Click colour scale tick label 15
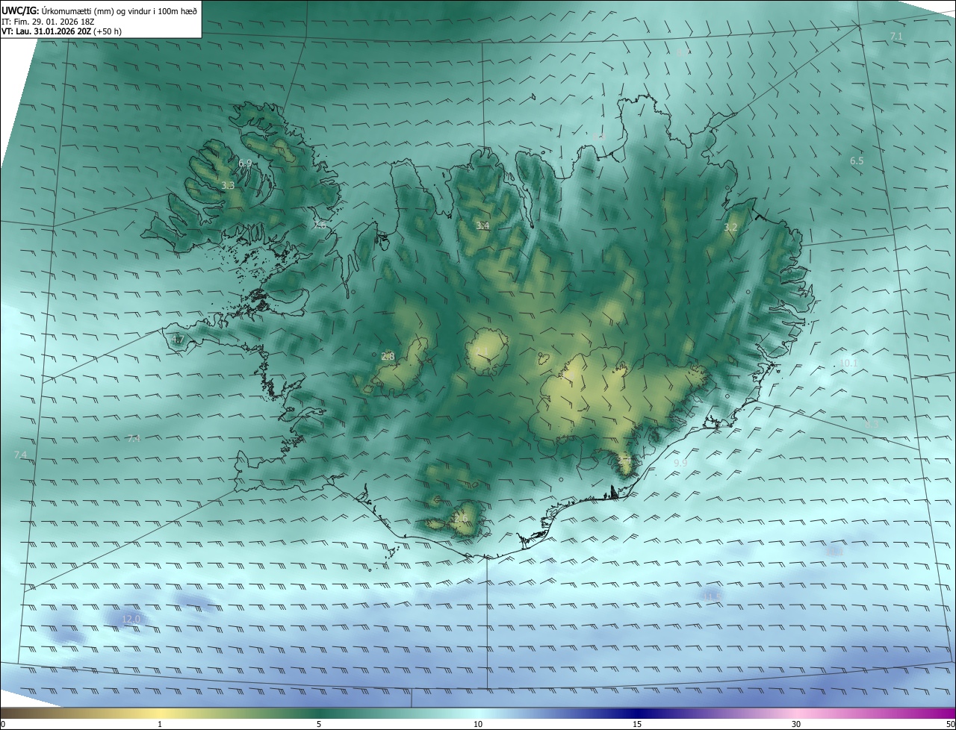Image resolution: width=956 pixels, height=730 pixels. (637, 724)
